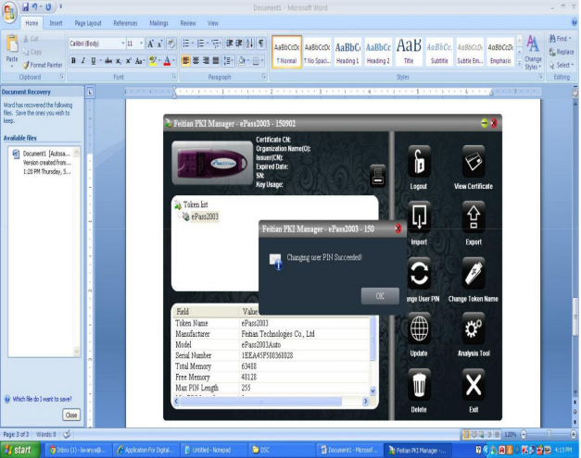
Task: Click the Format Painter tool
Action: 43,65
